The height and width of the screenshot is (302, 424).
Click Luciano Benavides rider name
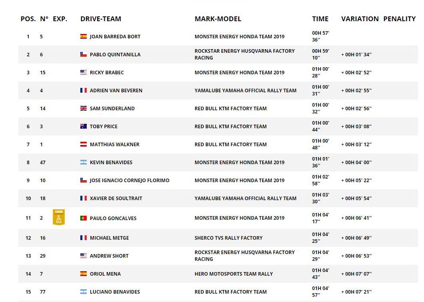click(115, 292)
